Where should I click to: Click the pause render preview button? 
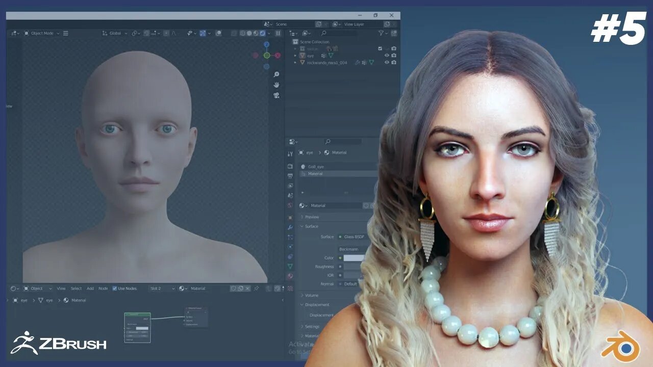pos(278,33)
